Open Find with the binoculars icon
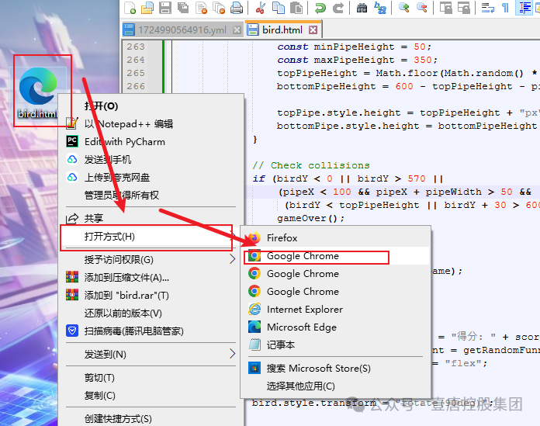Image resolution: width=540 pixels, height=426 pixels. point(362,7)
